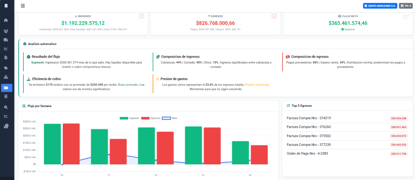The image size is (415, 180).
Task: Toggle Neto series in chart legend
Action: point(170,118)
